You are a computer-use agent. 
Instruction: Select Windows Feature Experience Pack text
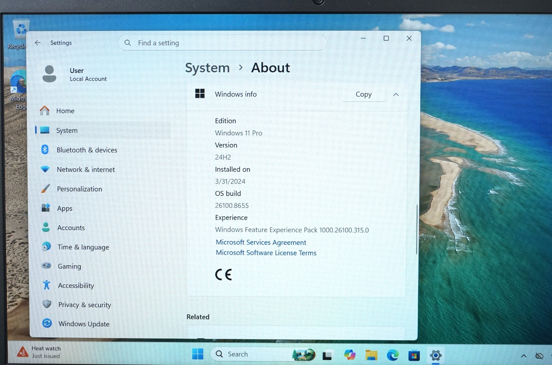pyautogui.click(x=292, y=230)
